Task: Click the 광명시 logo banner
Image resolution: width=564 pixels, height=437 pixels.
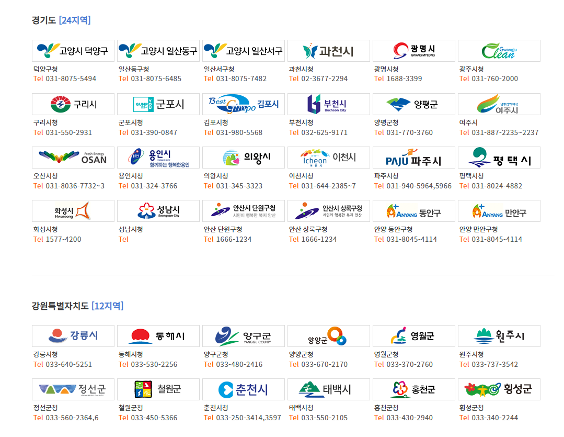Action: click(x=414, y=51)
